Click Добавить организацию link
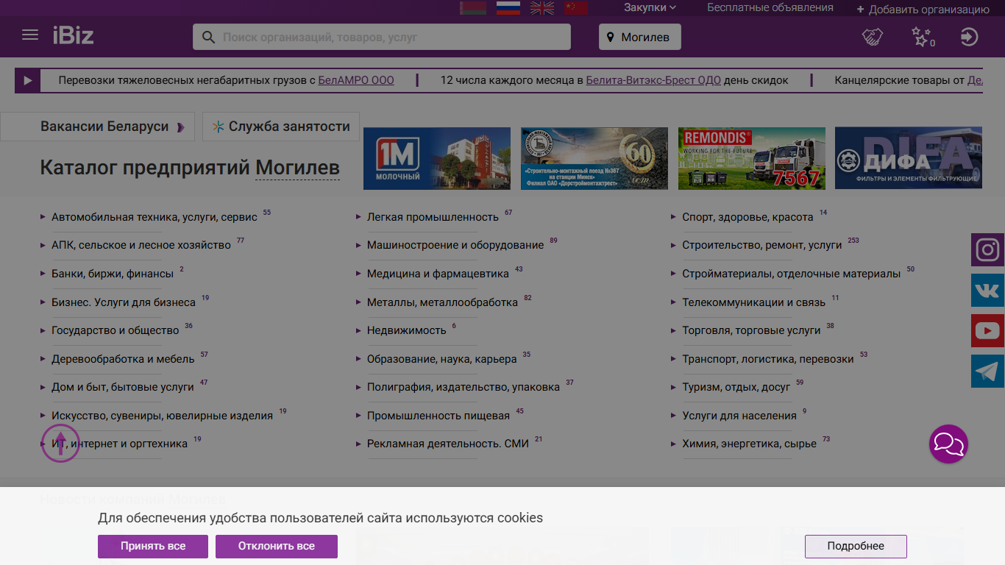The height and width of the screenshot is (565, 1005). point(923,10)
